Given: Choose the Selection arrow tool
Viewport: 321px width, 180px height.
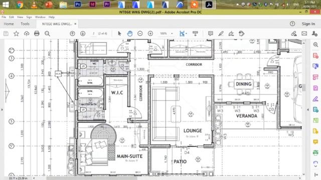Looking at the screenshot, I should 119,33.
